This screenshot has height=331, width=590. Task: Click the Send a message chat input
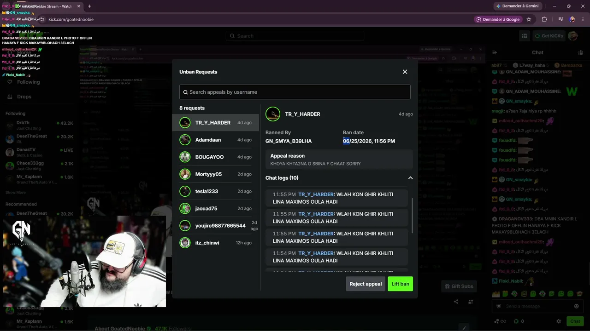coord(537,306)
